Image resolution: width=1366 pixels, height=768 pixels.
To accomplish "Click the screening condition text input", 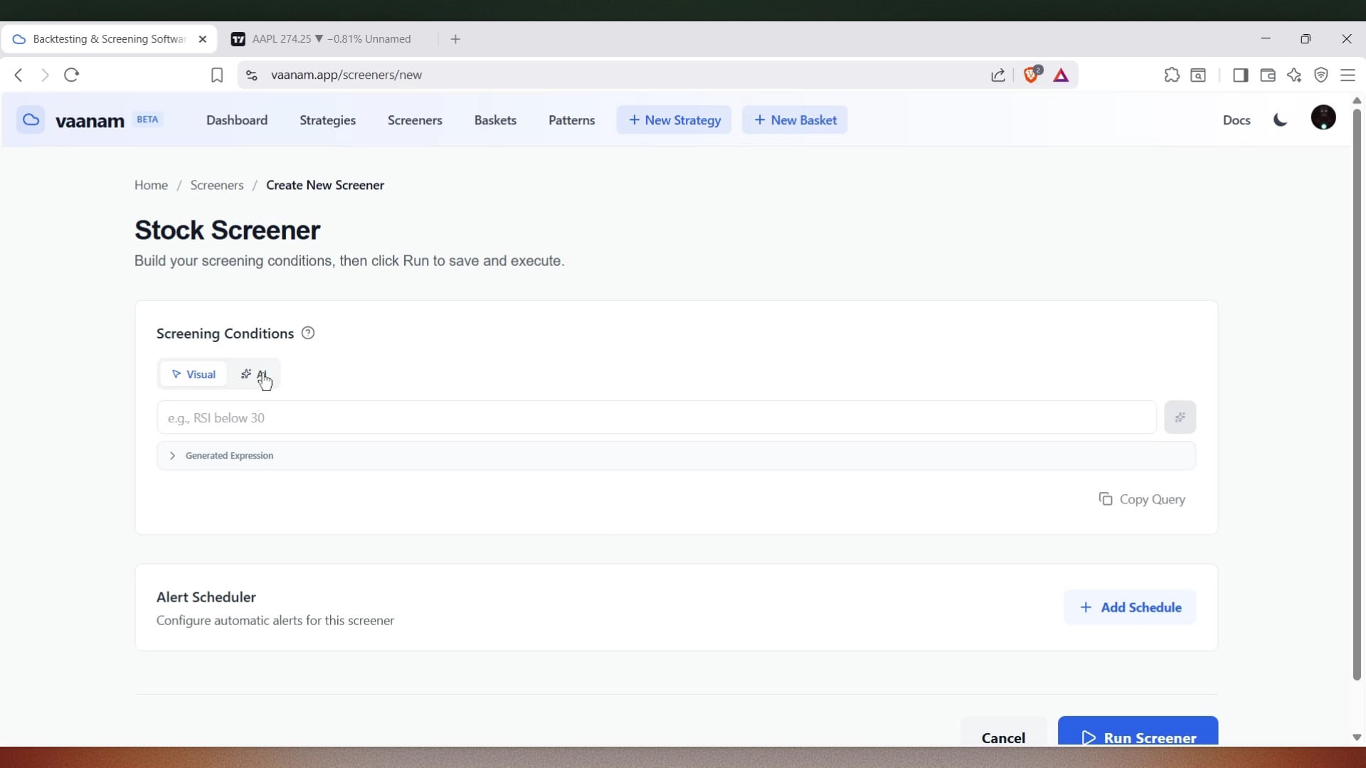I will tap(656, 418).
